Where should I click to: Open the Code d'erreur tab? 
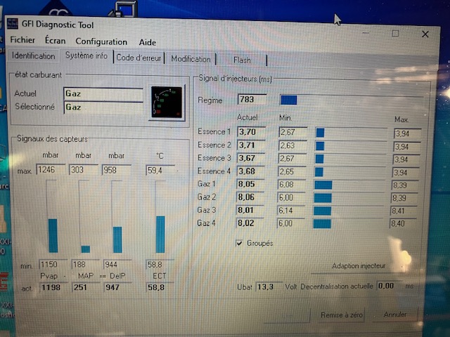pyautogui.click(x=139, y=58)
